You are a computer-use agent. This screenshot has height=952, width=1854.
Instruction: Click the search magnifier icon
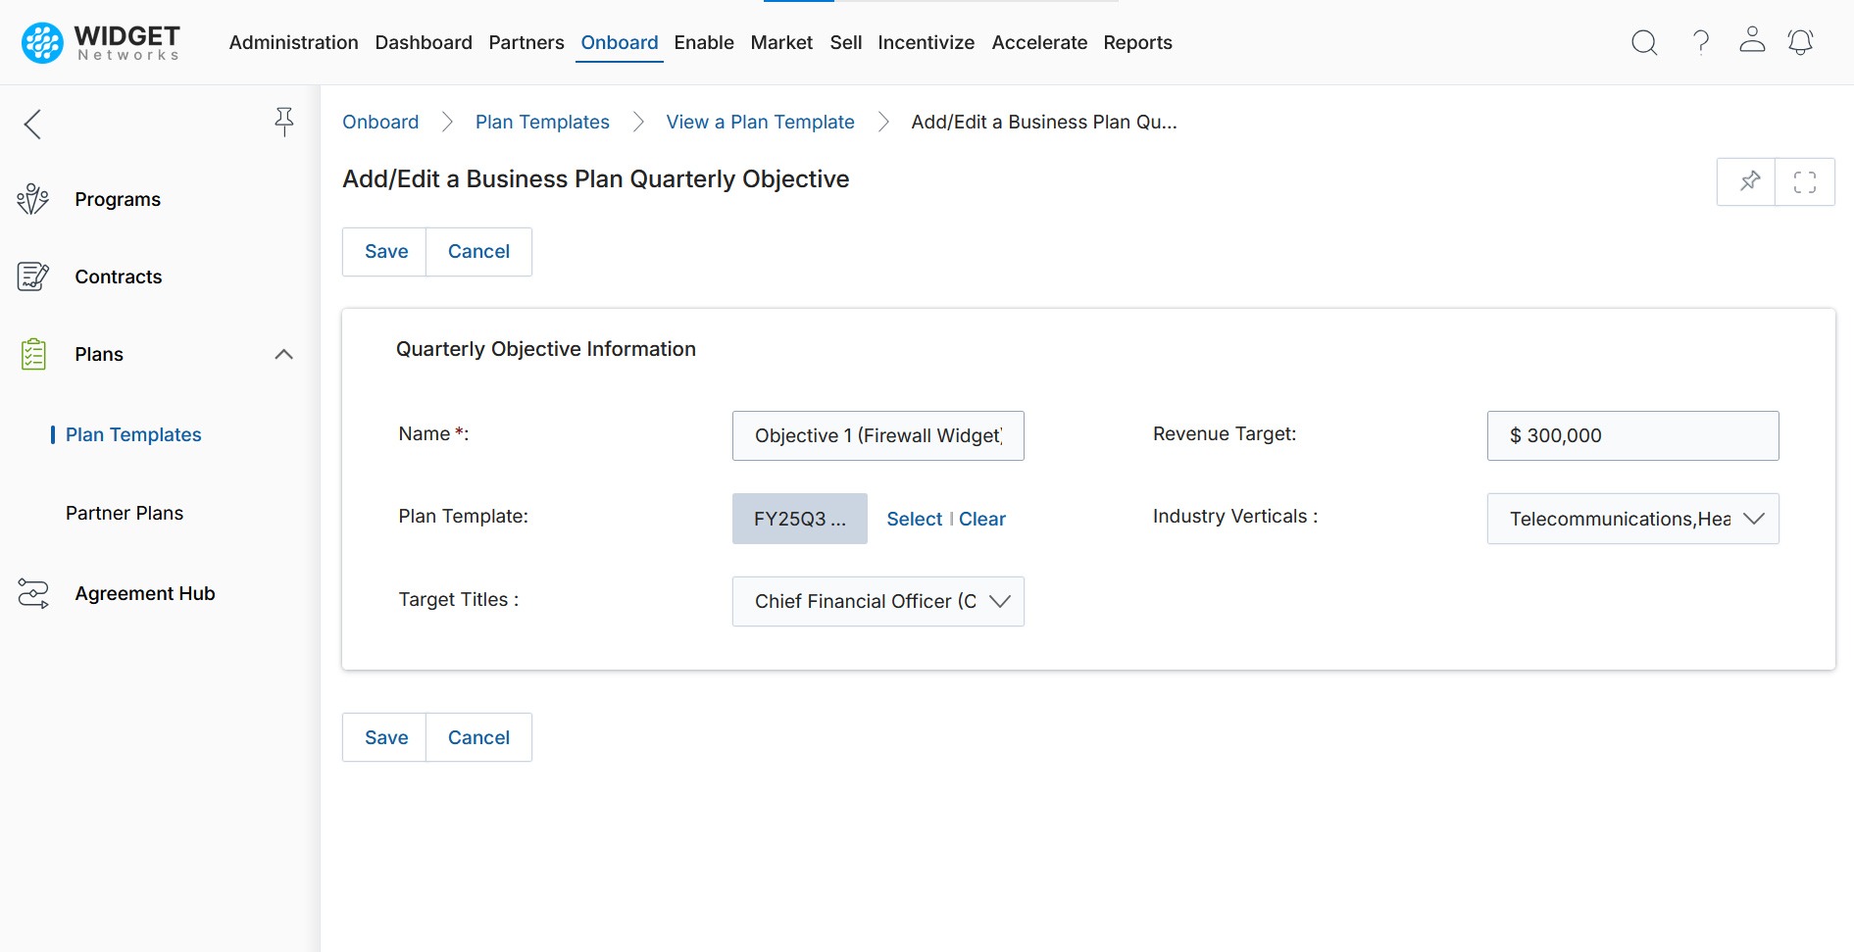coord(1644,42)
